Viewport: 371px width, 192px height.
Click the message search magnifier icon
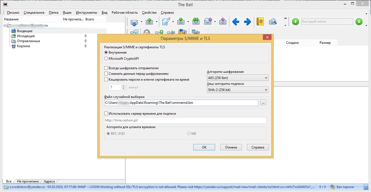(273, 22)
